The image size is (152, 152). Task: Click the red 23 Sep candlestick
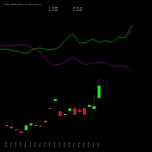(75, 112)
